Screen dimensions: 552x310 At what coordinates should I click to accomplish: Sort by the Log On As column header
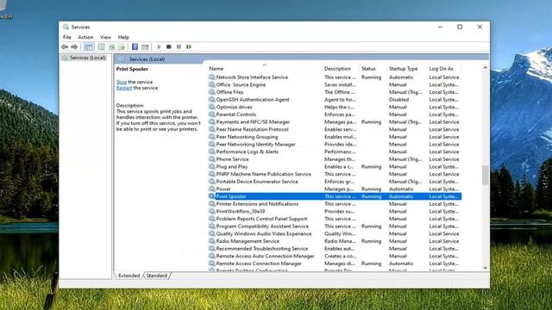click(444, 69)
